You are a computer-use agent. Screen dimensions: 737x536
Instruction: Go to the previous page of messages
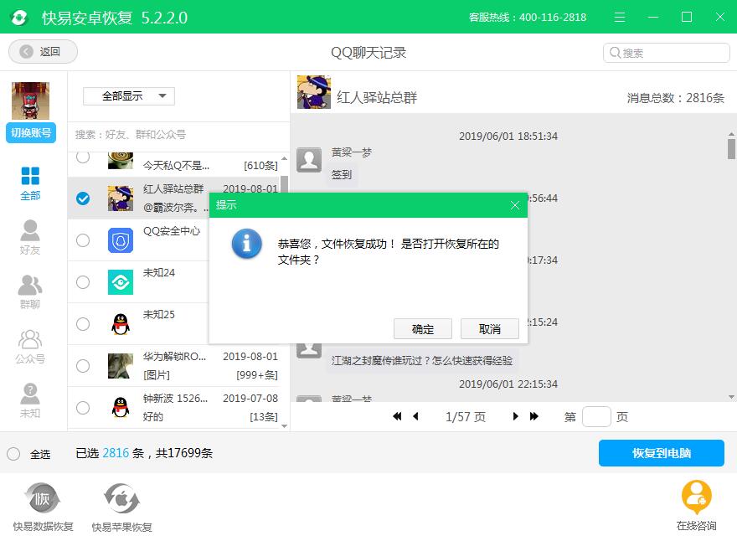(x=415, y=416)
